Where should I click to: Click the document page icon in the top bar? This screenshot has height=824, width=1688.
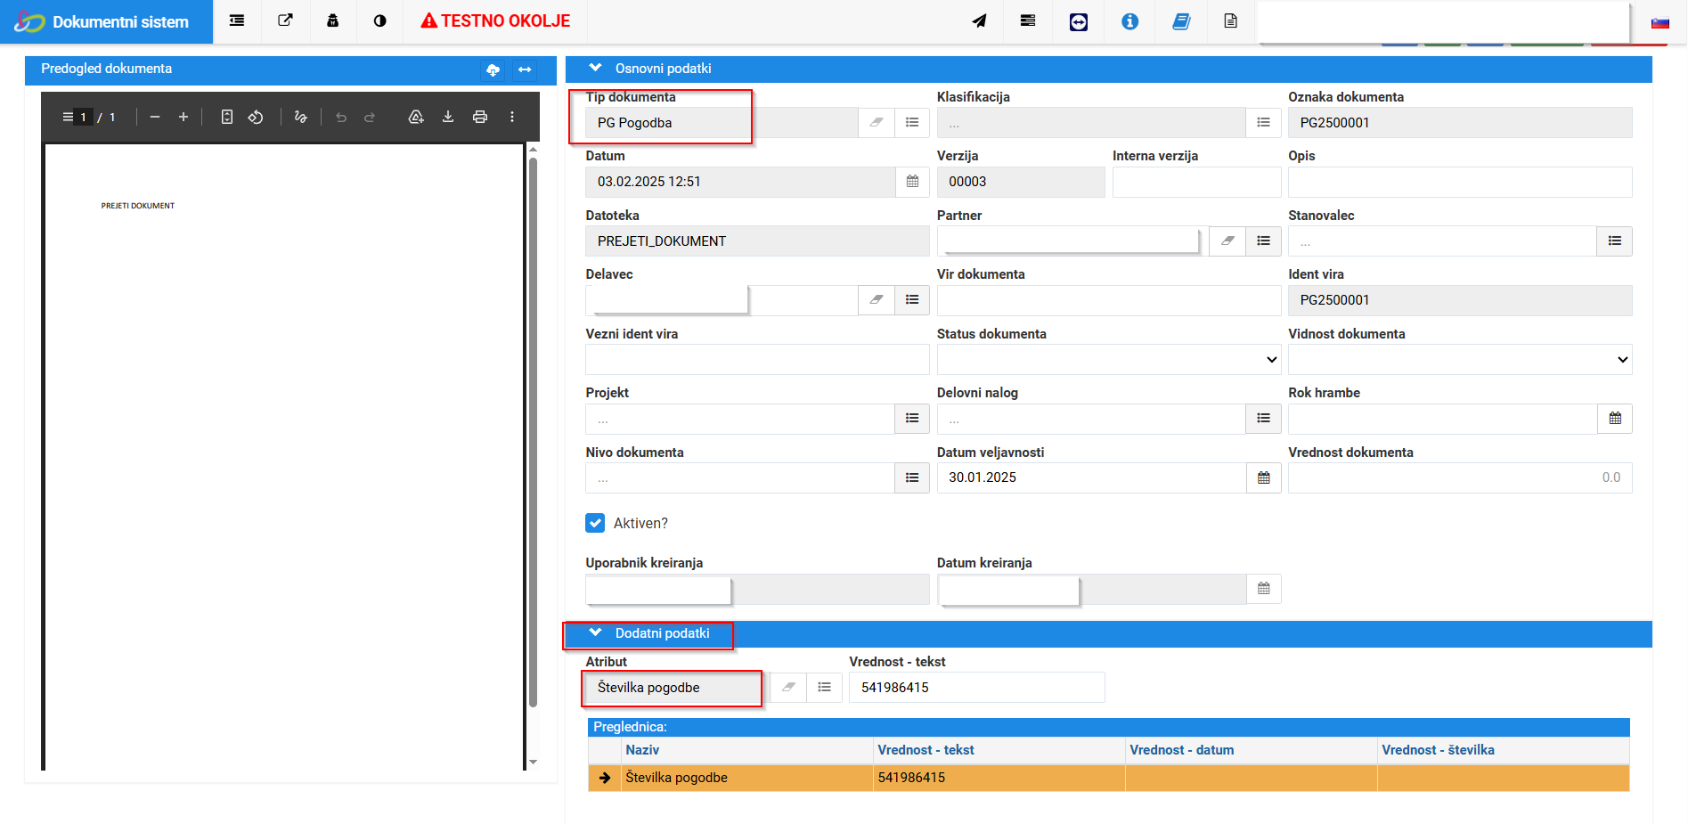click(x=1231, y=21)
